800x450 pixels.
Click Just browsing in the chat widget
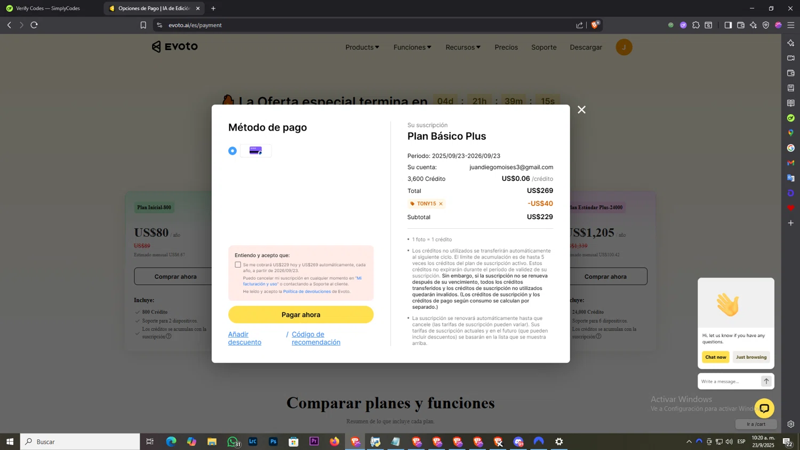pyautogui.click(x=751, y=357)
